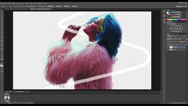
Task: Click the Print Size button
Action: pyautogui.click(x=74, y=6)
